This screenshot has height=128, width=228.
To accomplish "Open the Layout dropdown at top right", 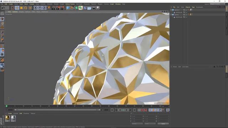I will click(218, 4).
